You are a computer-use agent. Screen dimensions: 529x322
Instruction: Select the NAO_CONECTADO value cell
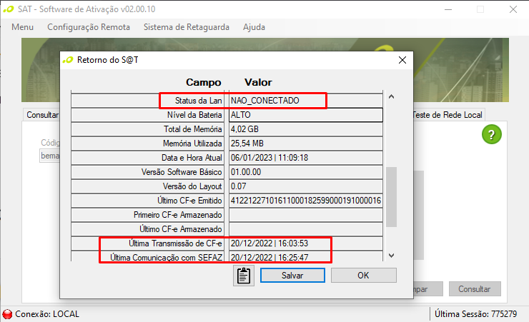[x=306, y=101]
